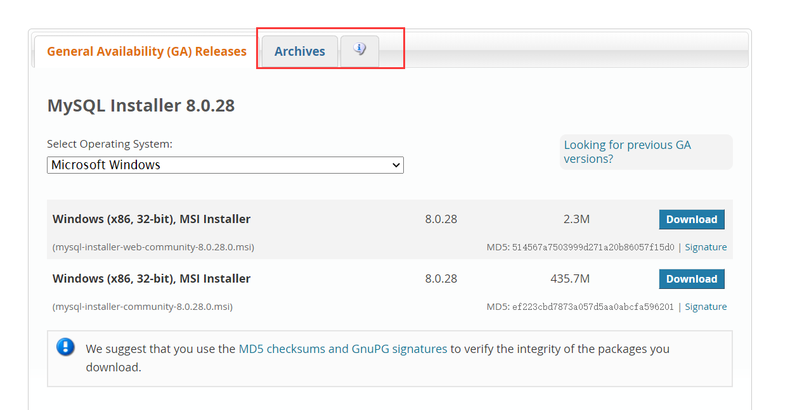Open the info tooltip beside the Archives tab
This screenshot has width=809, height=410.
click(x=359, y=49)
